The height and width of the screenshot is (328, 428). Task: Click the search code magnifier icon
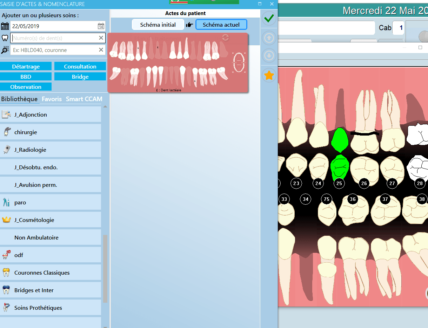tap(5, 50)
